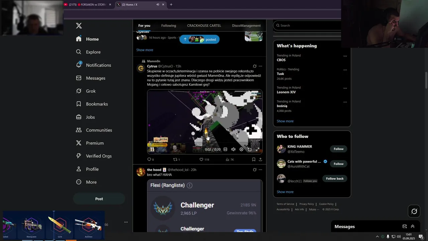Open footer More dropdown
428x241 pixels.
[314, 210]
